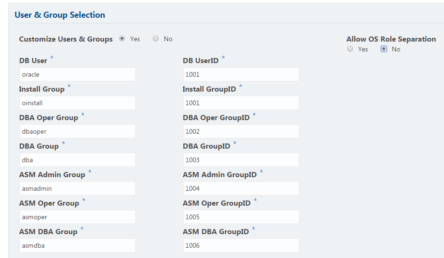Click the DBA GroupID field 1003
Screen dimensions: 444x258
241,160
